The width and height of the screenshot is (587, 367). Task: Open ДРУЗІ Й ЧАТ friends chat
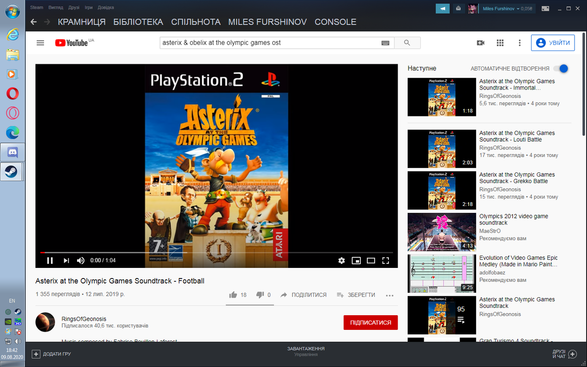click(x=565, y=354)
